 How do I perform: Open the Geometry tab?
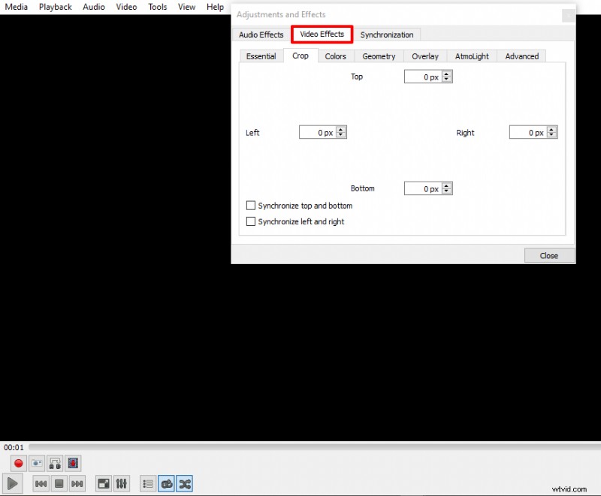(x=379, y=56)
